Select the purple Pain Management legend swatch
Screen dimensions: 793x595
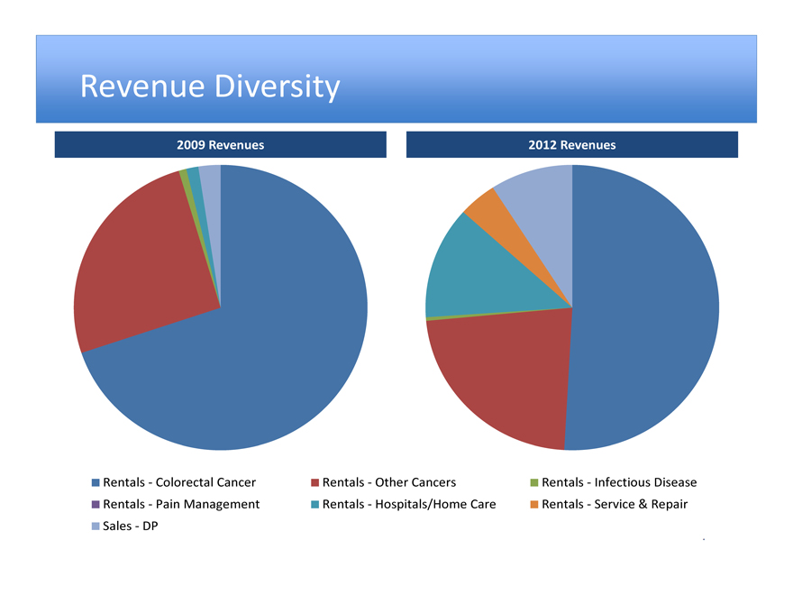click(96, 504)
